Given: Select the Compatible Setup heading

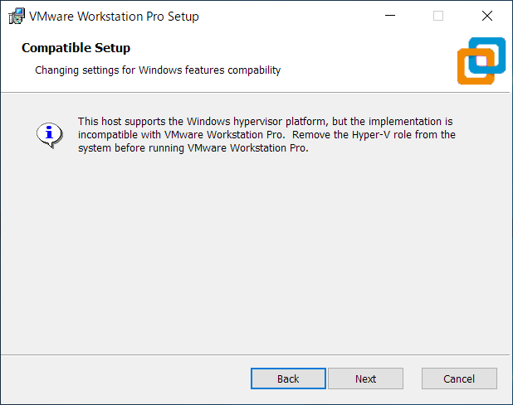Looking at the screenshot, I should coord(76,48).
